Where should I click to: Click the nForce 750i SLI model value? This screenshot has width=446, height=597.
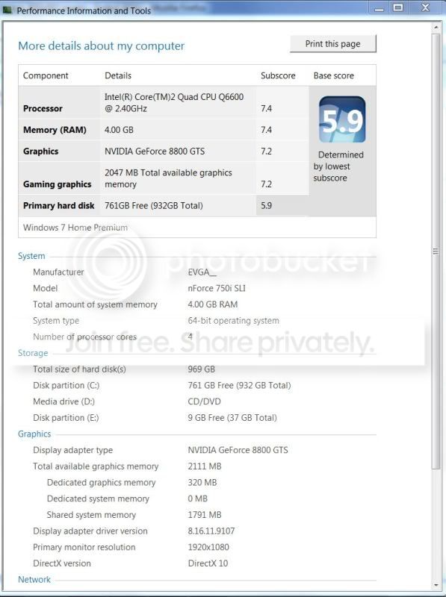pyautogui.click(x=217, y=288)
